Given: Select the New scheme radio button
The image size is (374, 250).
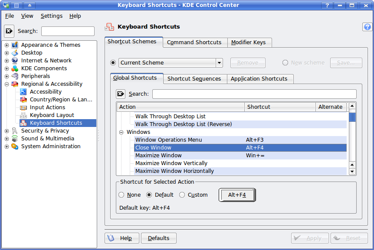Looking at the screenshot, I should [285, 63].
